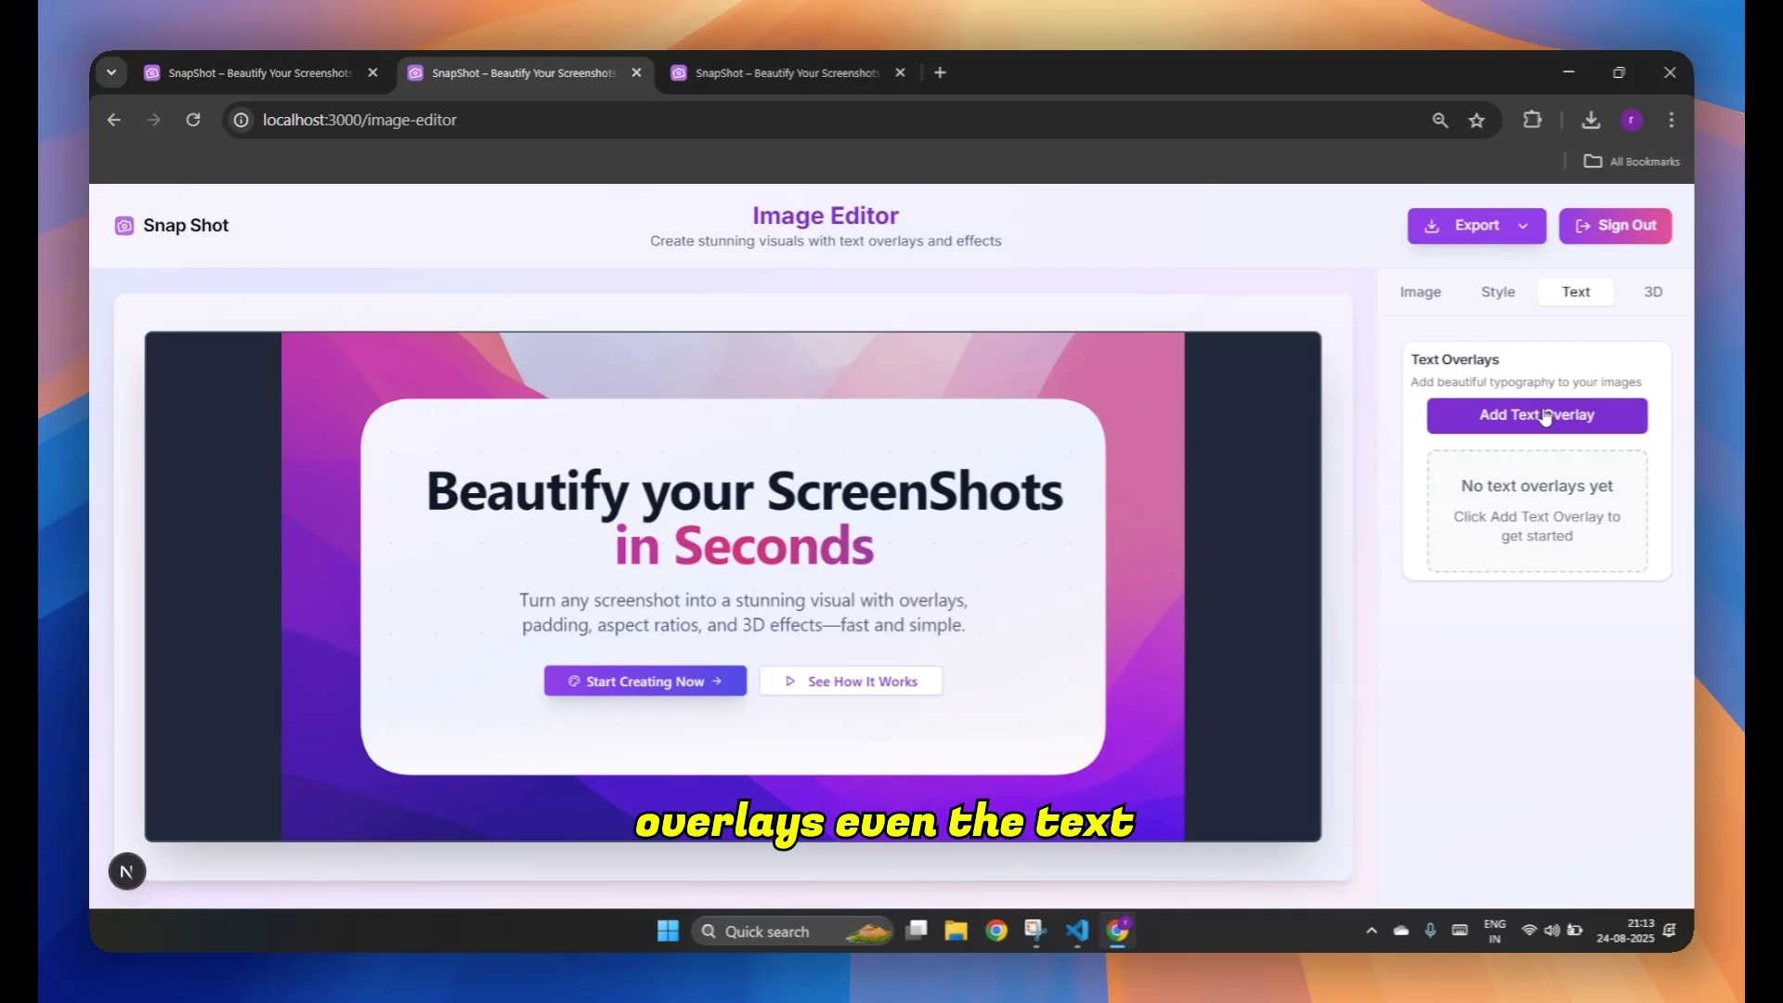Click the Add Text Overlay button

pos(1537,415)
